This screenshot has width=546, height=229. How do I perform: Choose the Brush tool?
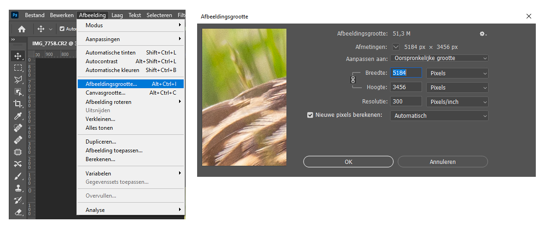18,176
